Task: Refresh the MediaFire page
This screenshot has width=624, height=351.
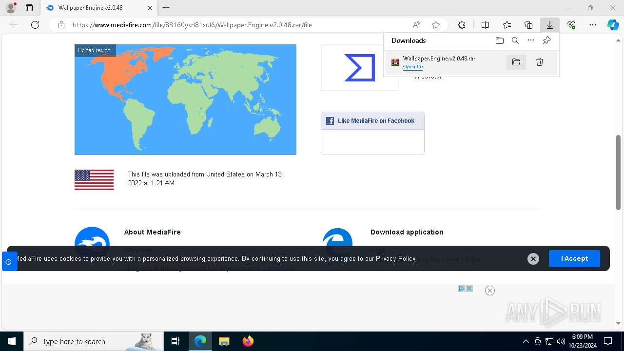Action: [35, 25]
